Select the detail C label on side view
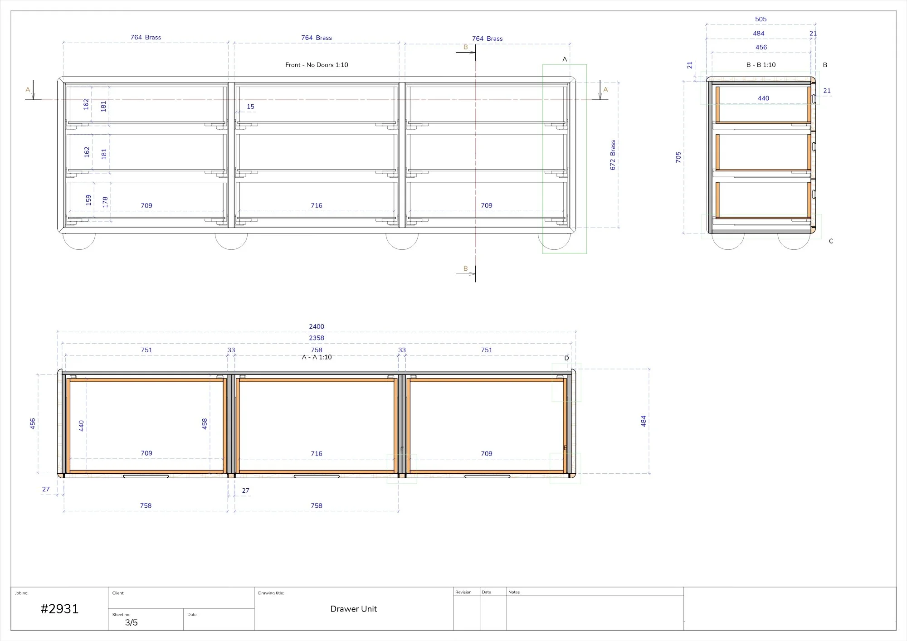This screenshot has width=907, height=641. 831,241
